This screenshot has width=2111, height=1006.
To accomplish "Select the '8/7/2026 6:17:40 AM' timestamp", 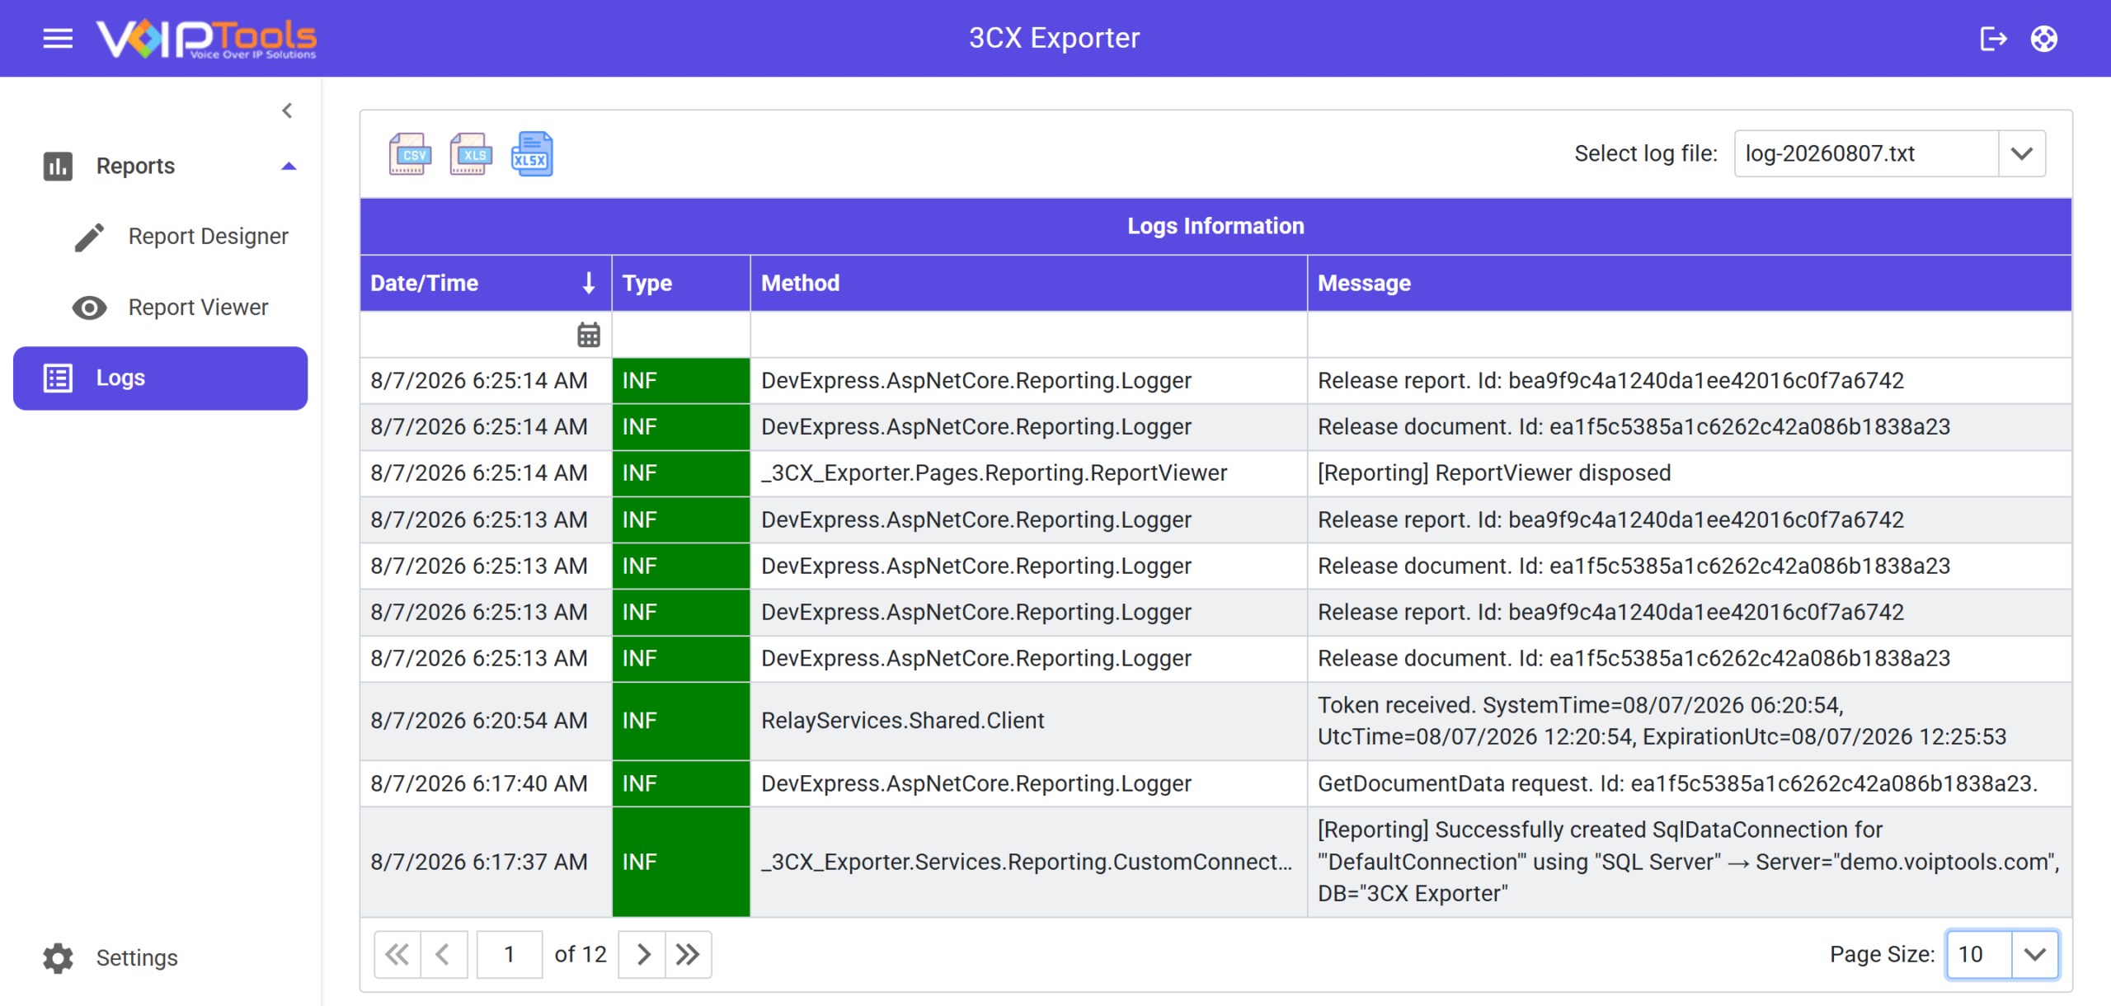I will tap(479, 783).
